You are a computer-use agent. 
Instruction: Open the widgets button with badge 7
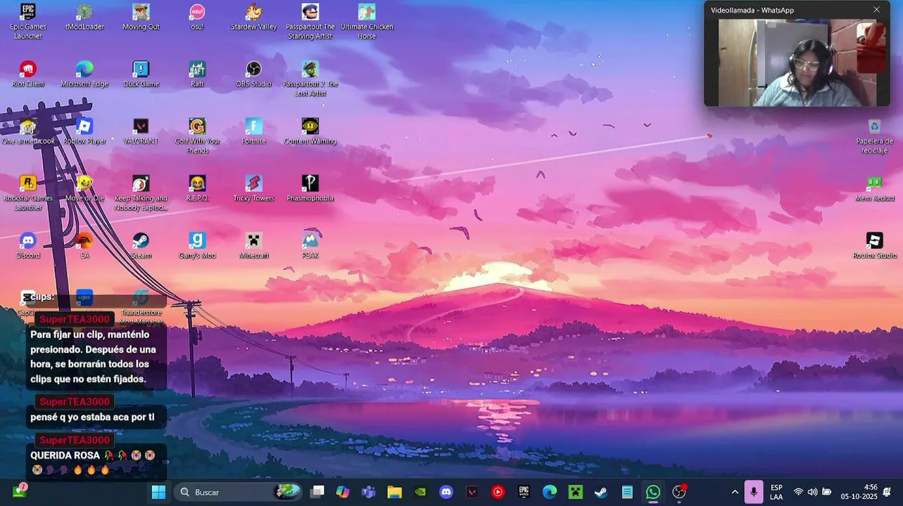click(x=20, y=491)
